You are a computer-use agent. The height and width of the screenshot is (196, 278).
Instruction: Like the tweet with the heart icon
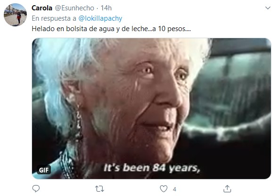(164, 189)
